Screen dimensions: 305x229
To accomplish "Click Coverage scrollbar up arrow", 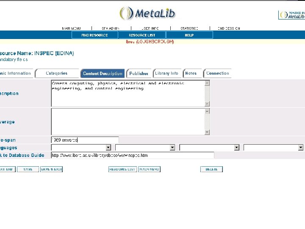I will [x=207, y=111].
